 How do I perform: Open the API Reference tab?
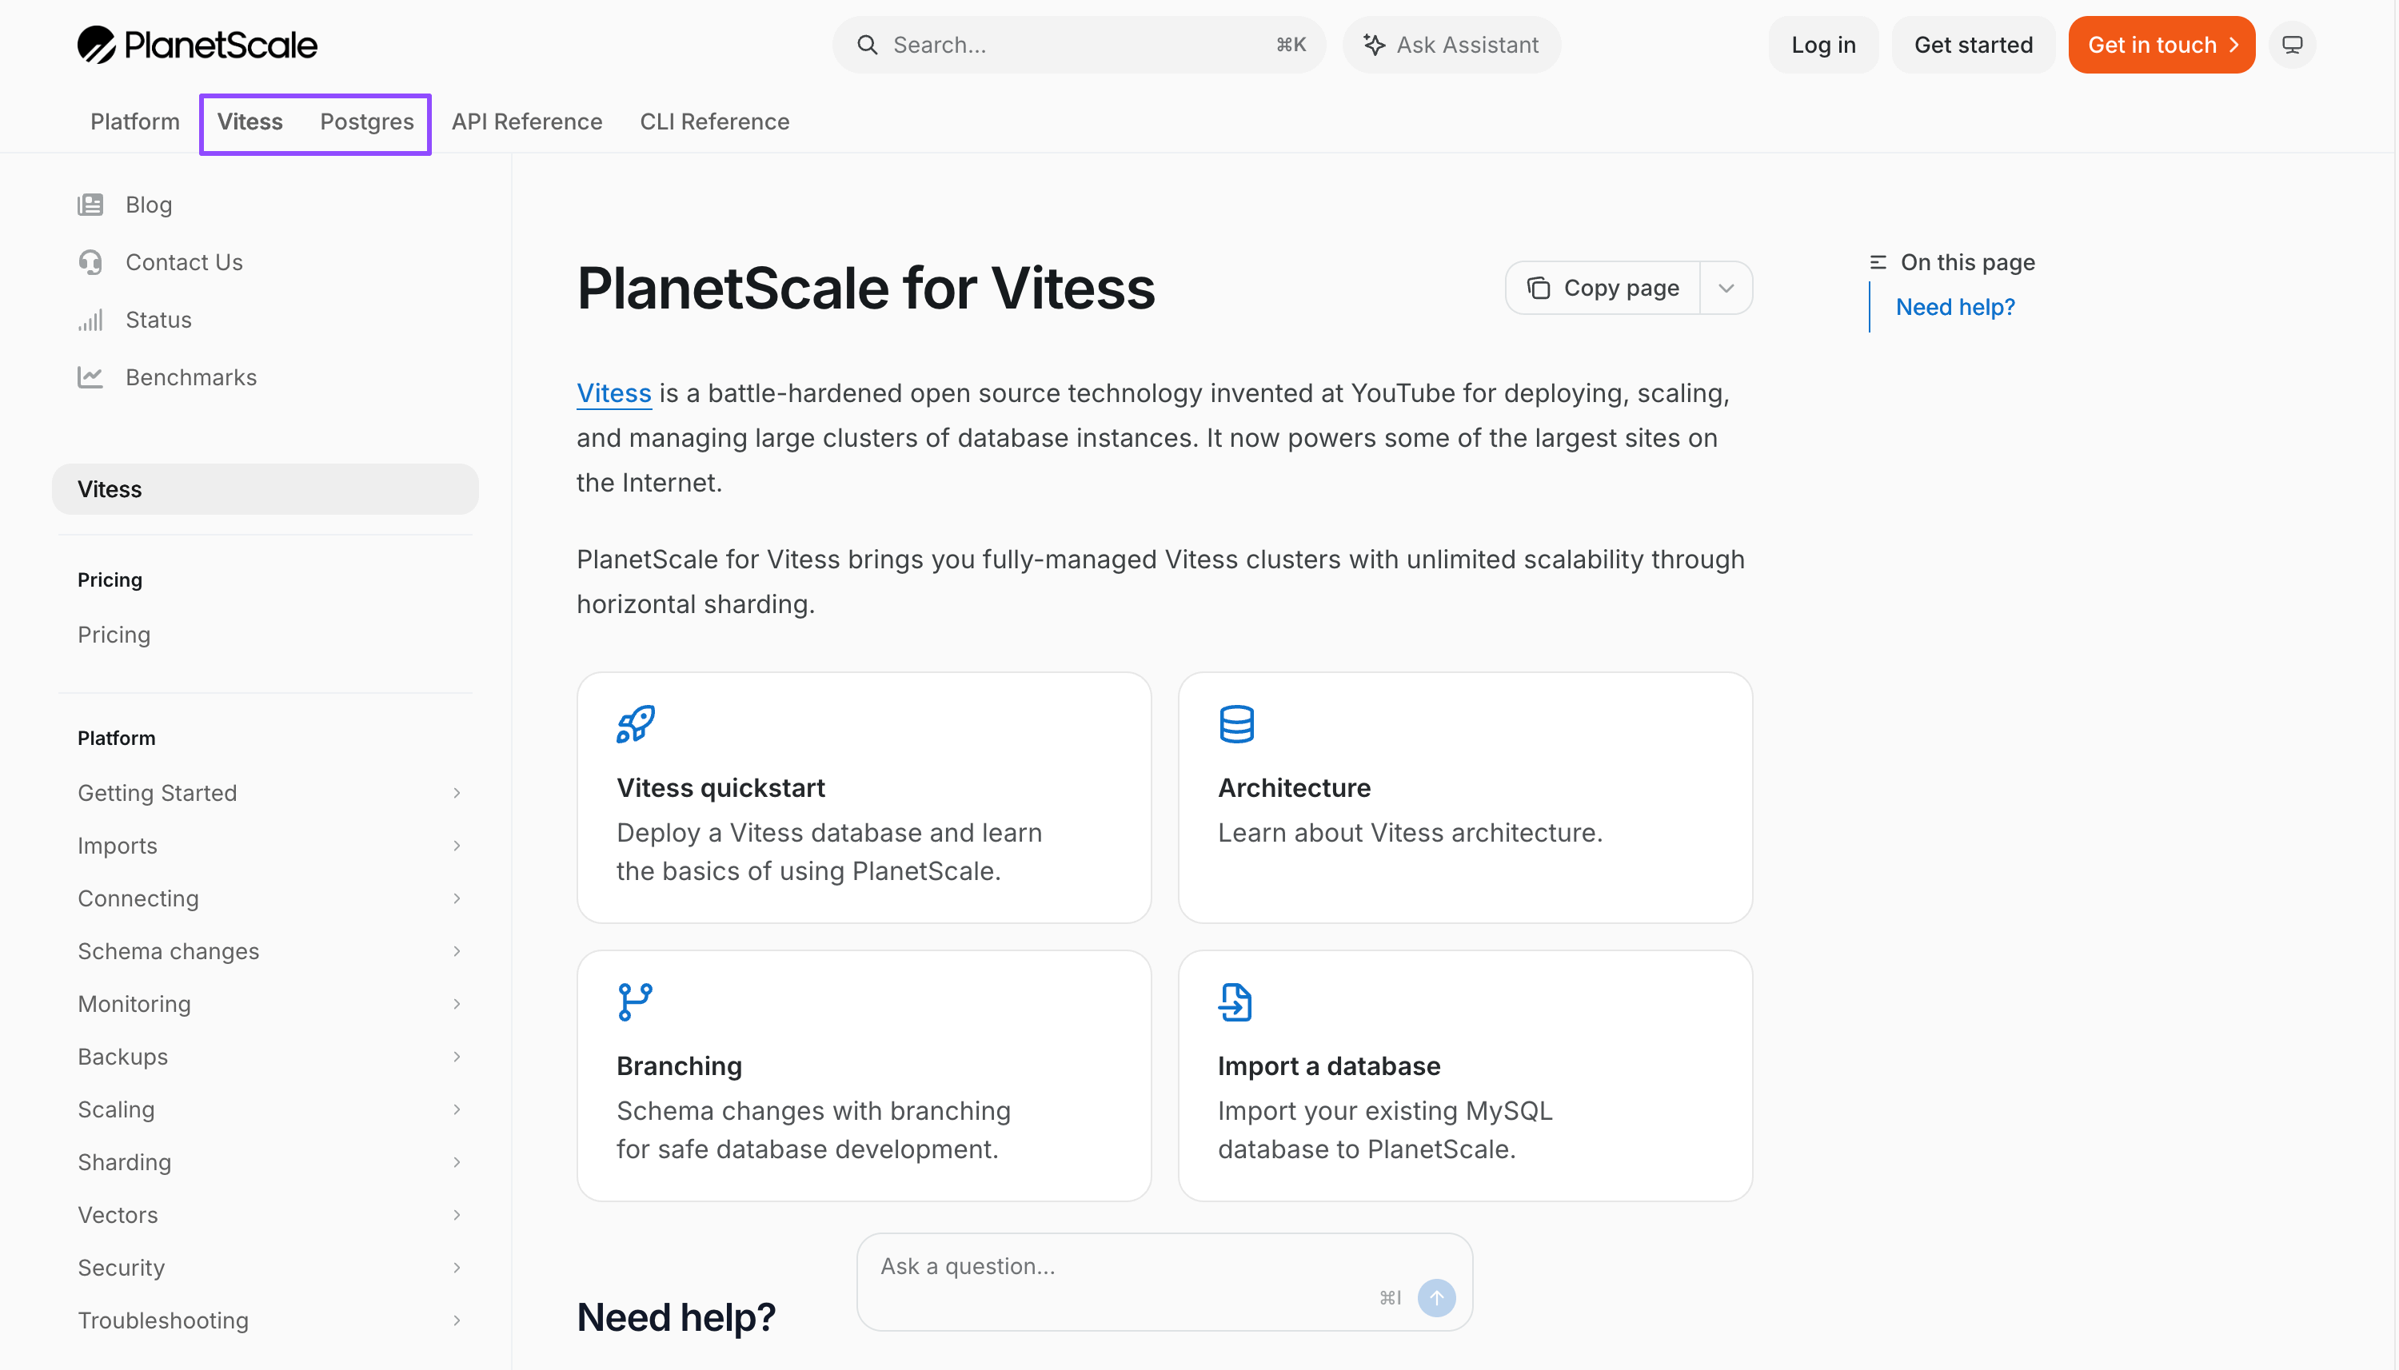click(x=527, y=122)
